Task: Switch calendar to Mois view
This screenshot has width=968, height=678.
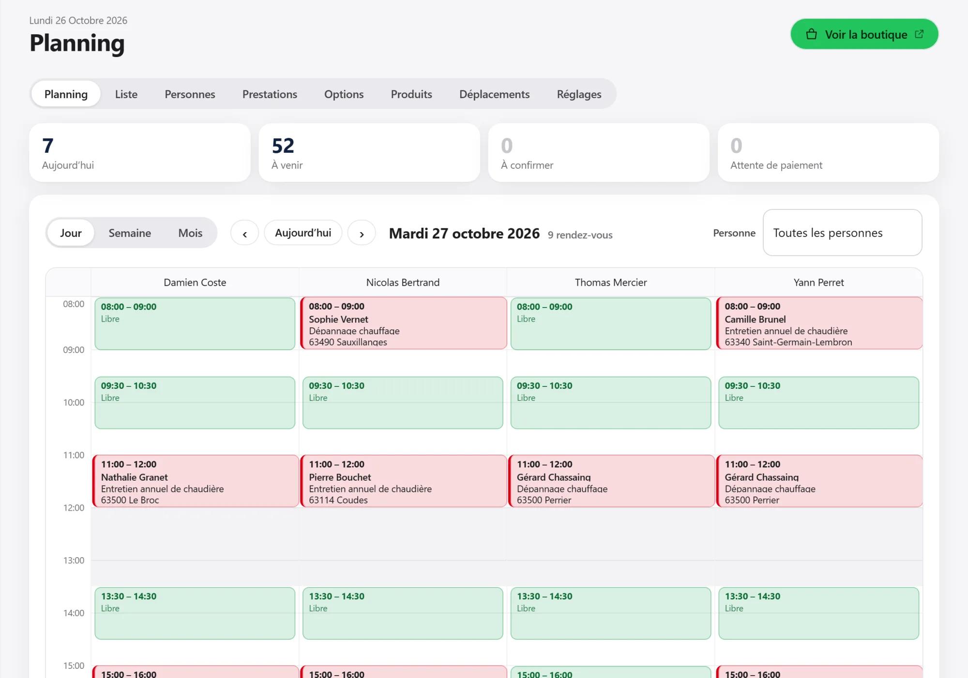Action: (190, 233)
